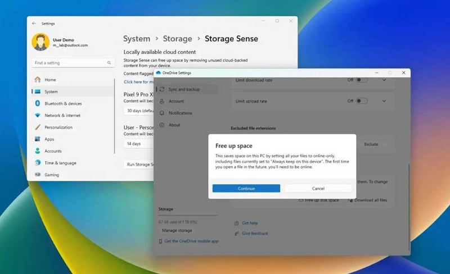Screen dimensions: 450x274
Task: Click the Accounts person icon
Action: point(38,151)
